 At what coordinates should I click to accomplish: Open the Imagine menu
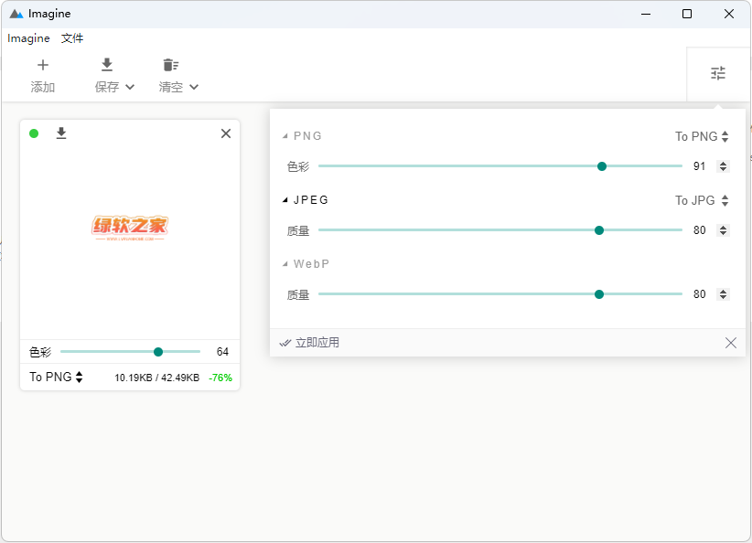[x=28, y=38]
